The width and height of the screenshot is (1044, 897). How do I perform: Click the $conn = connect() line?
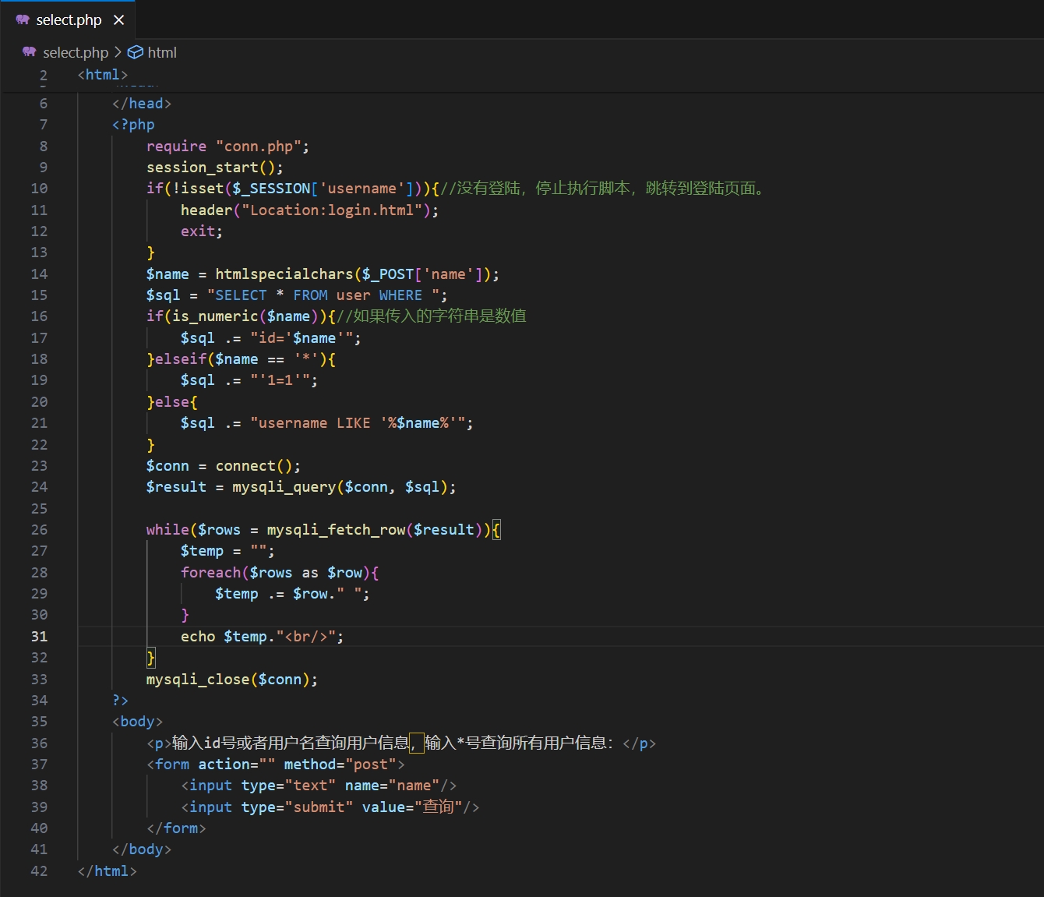coord(224,466)
